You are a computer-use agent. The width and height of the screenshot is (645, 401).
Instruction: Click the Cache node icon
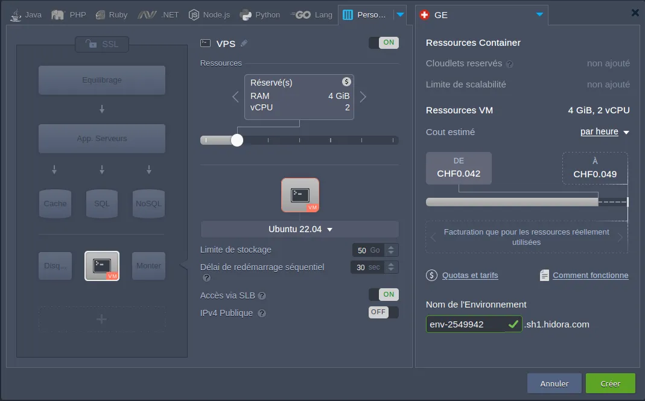55,203
